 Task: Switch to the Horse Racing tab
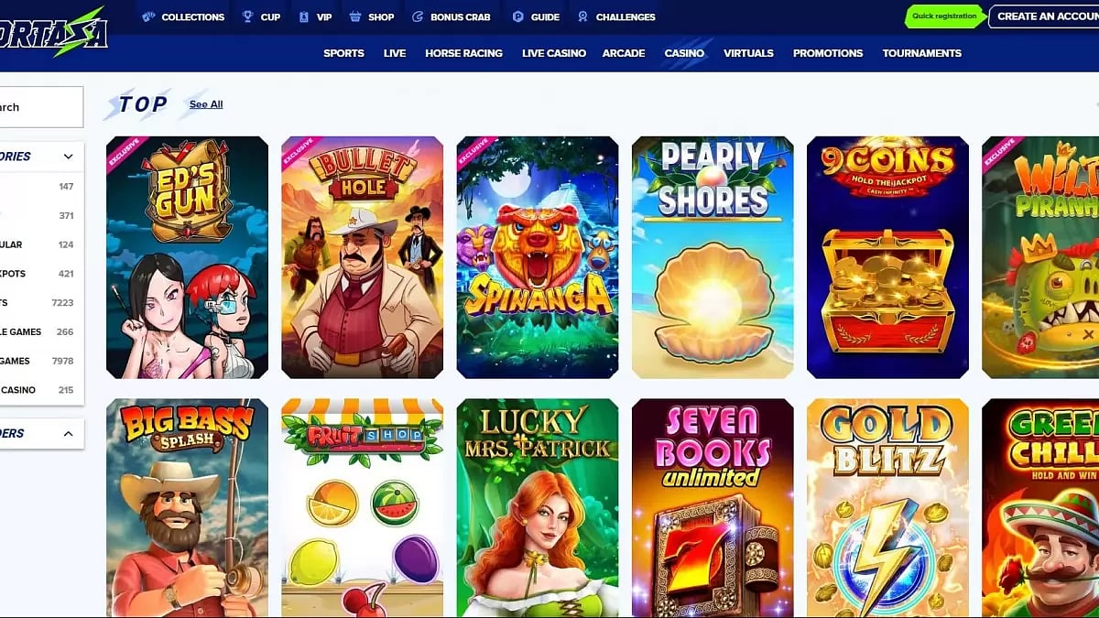tap(463, 53)
